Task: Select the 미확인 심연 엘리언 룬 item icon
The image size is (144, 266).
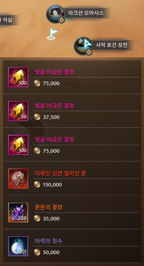Action: (18, 178)
